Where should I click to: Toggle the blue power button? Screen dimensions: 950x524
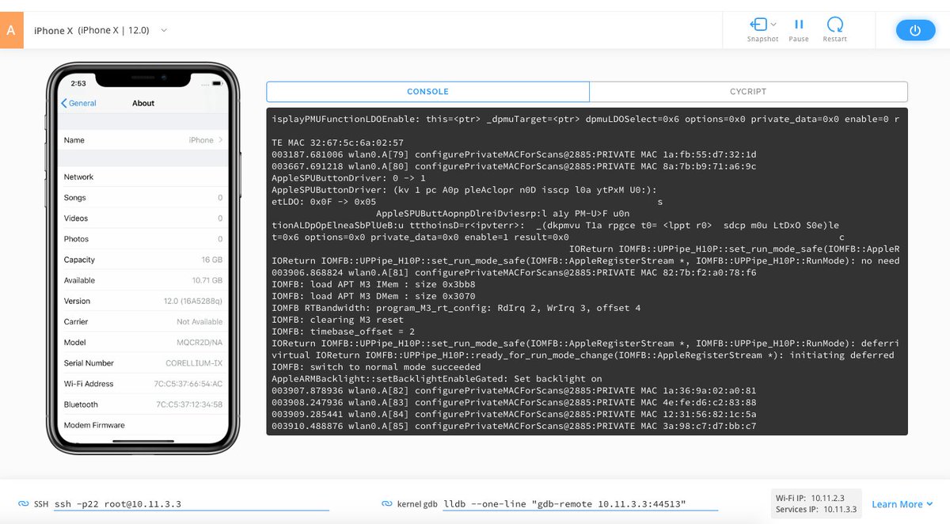point(915,30)
